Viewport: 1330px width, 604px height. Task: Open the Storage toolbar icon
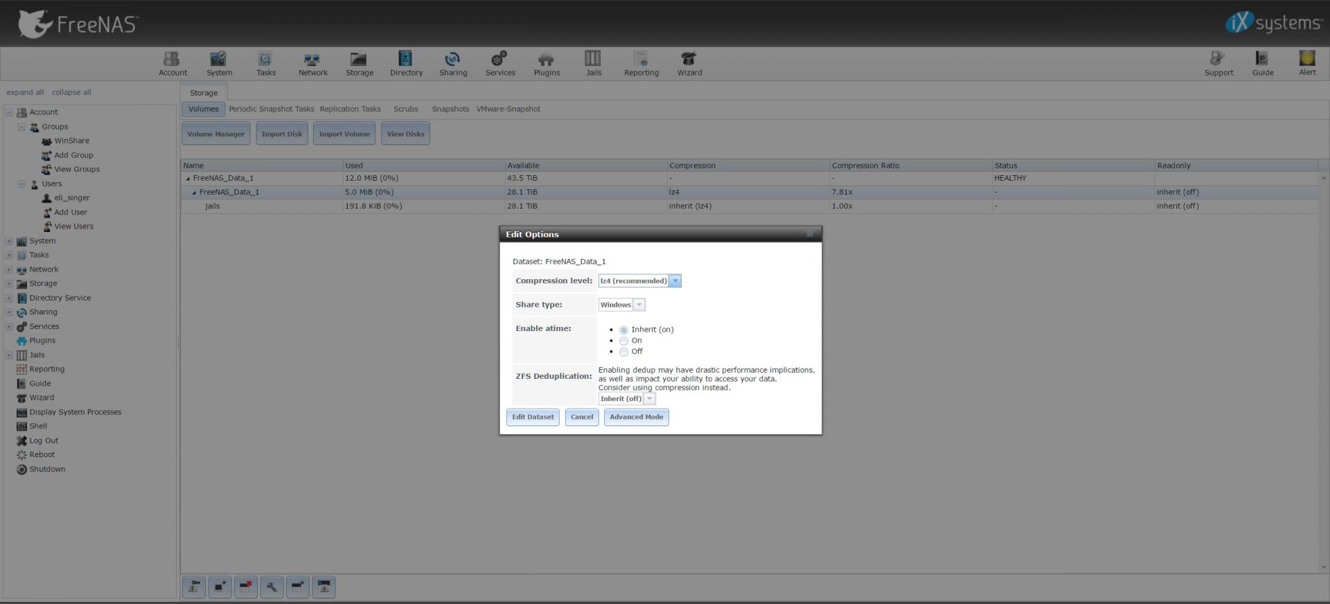tap(360, 64)
